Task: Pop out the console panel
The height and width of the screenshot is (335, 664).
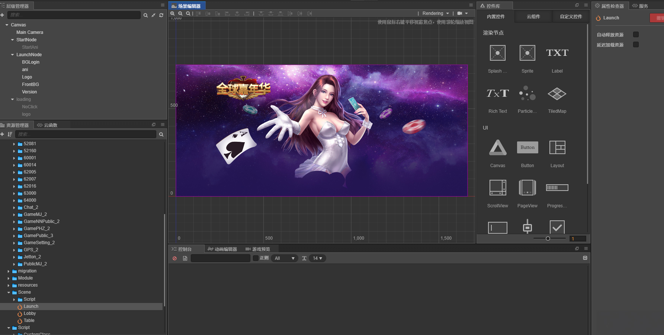Action: tap(577, 249)
